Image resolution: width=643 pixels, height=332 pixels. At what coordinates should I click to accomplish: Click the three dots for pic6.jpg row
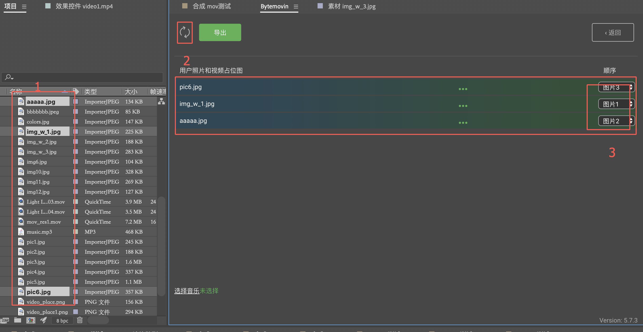pos(463,89)
